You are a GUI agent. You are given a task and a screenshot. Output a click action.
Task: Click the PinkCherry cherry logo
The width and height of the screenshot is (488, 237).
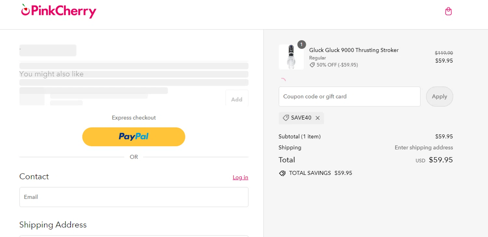[25, 10]
